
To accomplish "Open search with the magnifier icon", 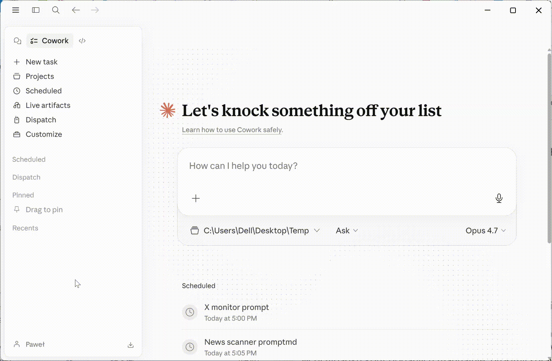I will click(56, 10).
